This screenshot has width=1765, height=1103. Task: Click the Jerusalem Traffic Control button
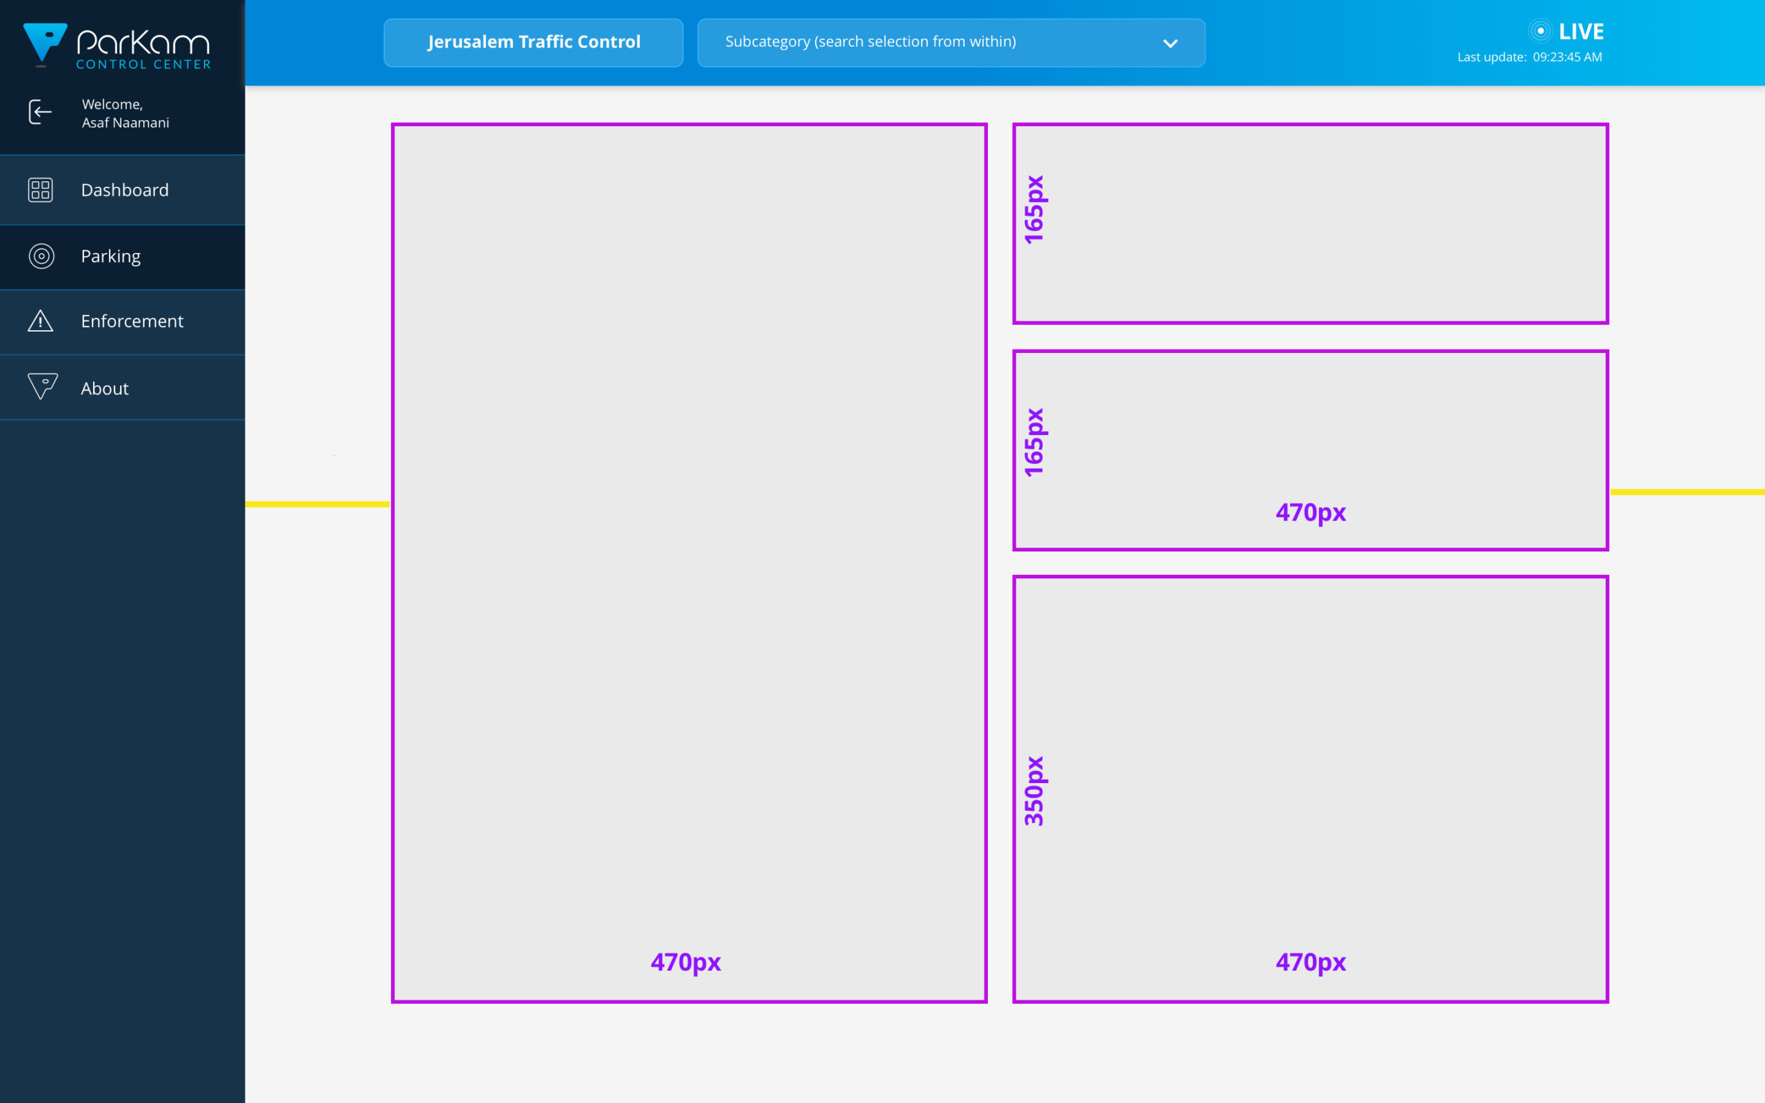pyautogui.click(x=533, y=42)
